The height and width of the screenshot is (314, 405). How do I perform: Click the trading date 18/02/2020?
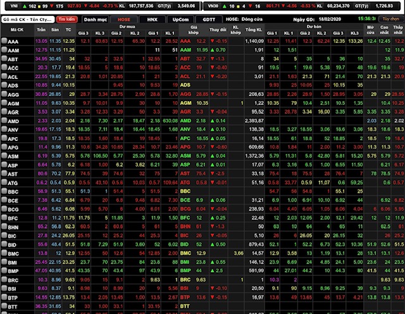[x=330, y=19]
